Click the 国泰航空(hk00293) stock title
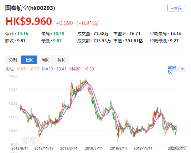This screenshot has height=153, width=191. point(30,8)
